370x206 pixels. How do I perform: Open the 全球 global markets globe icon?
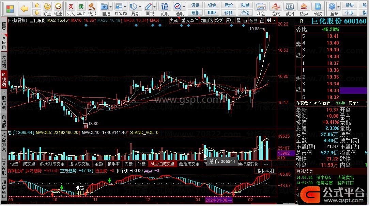(x=332, y=6)
